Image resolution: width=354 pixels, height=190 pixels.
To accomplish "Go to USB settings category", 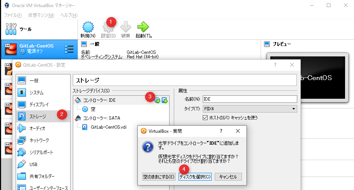I will [x=43, y=165].
